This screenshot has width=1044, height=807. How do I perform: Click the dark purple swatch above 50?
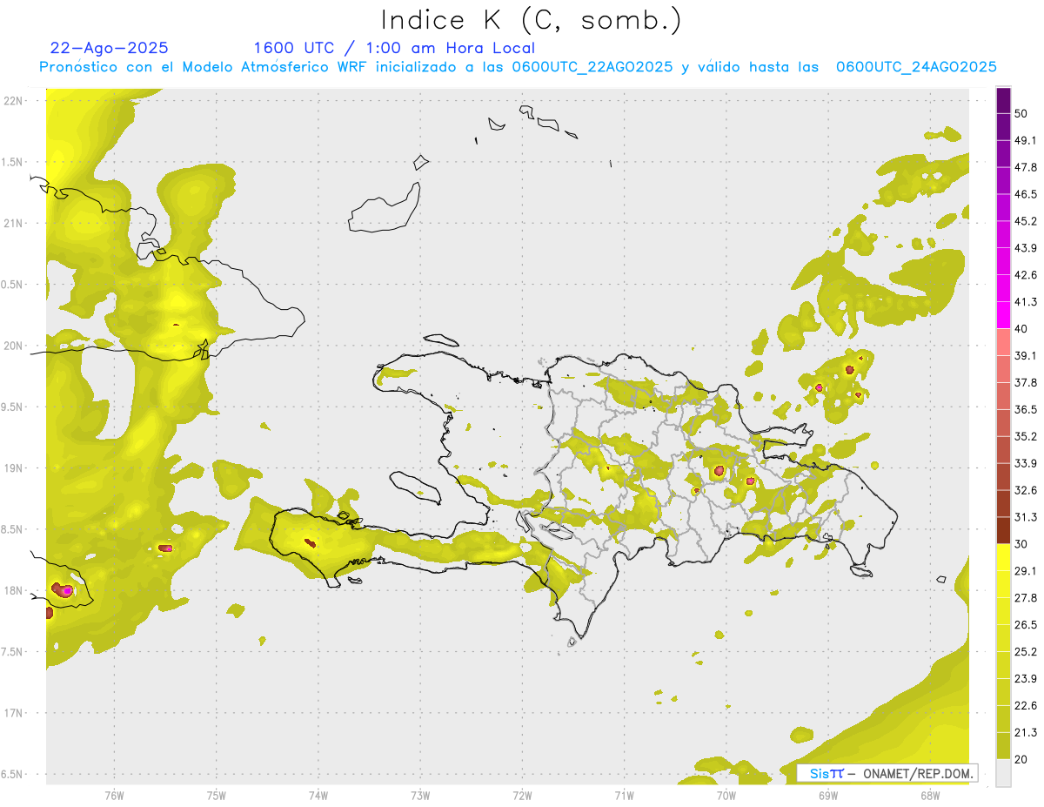tap(1003, 99)
